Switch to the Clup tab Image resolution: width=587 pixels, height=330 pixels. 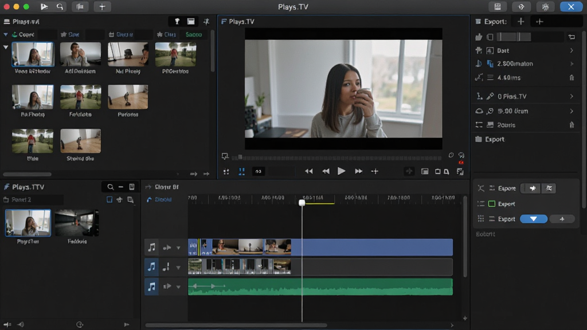(167, 34)
